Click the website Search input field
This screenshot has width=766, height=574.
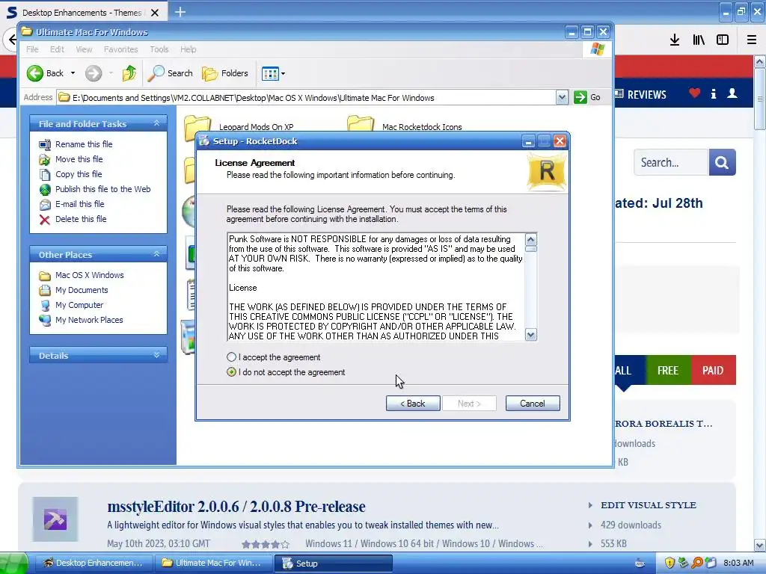671,162
